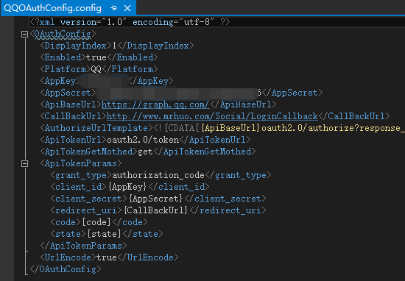
Task: Pin the QQOAuthConfig.config tab
Action: coord(113,8)
